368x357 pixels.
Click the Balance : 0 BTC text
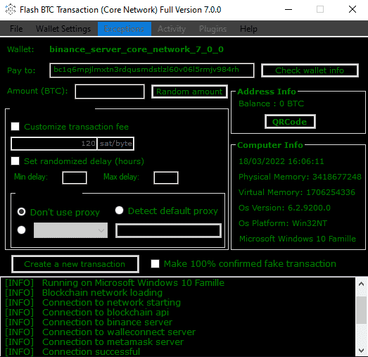pos(272,104)
